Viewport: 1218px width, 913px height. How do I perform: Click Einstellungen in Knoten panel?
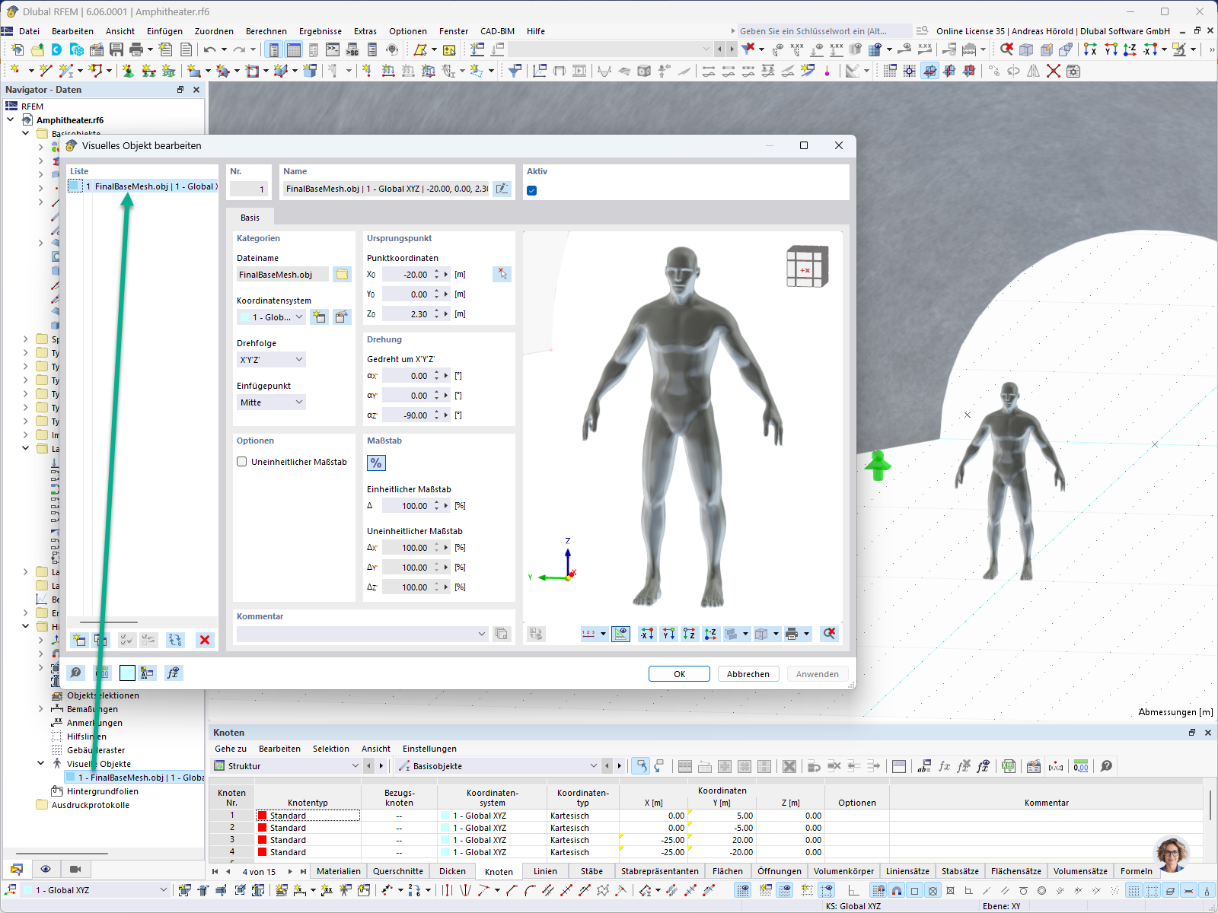pyautogui.click(x=429, y=749)
